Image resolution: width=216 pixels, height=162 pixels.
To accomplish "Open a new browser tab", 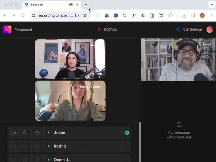I will 86,5.
